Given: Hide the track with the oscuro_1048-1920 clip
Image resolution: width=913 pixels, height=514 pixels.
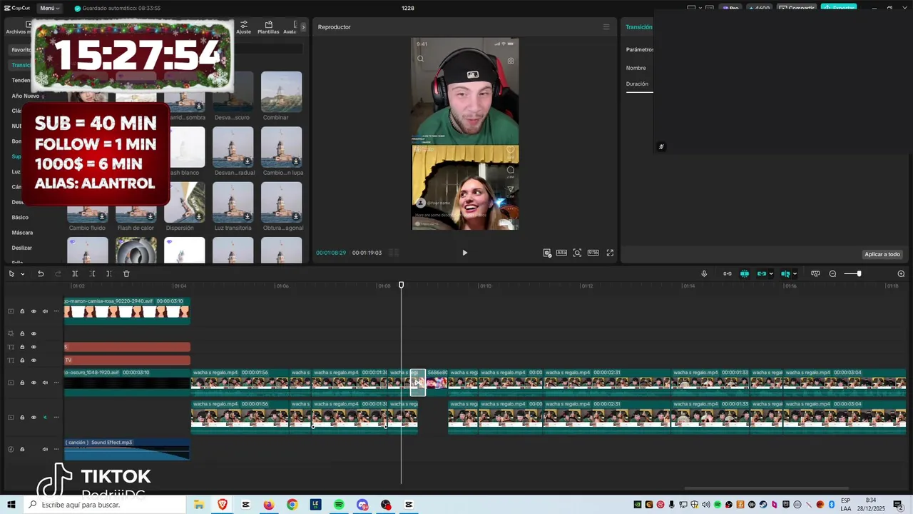Looking at the screenshot, I should [x=34, y=383].
